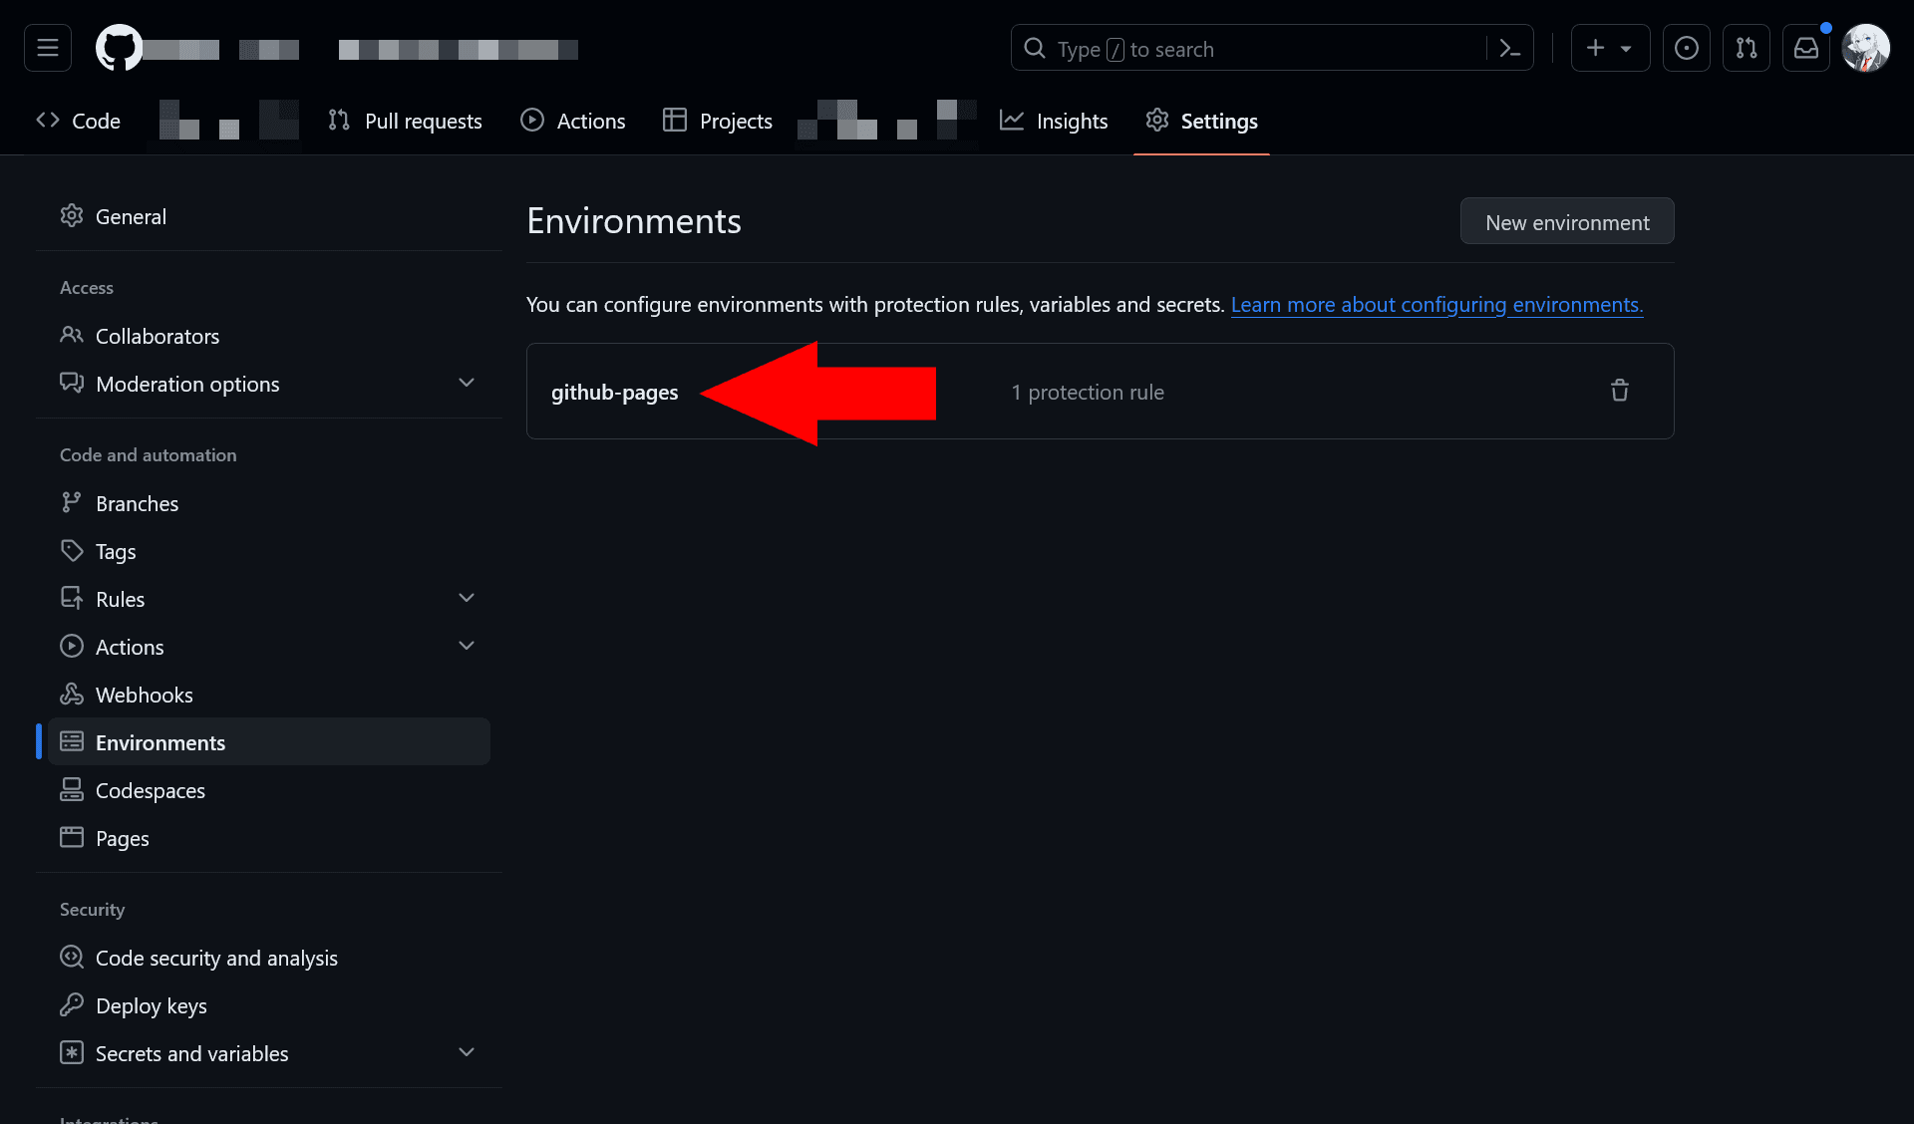Viewport: 1914px width, 1124px height.
Task: Open Rules in sidebar
Action: [269, 599]
